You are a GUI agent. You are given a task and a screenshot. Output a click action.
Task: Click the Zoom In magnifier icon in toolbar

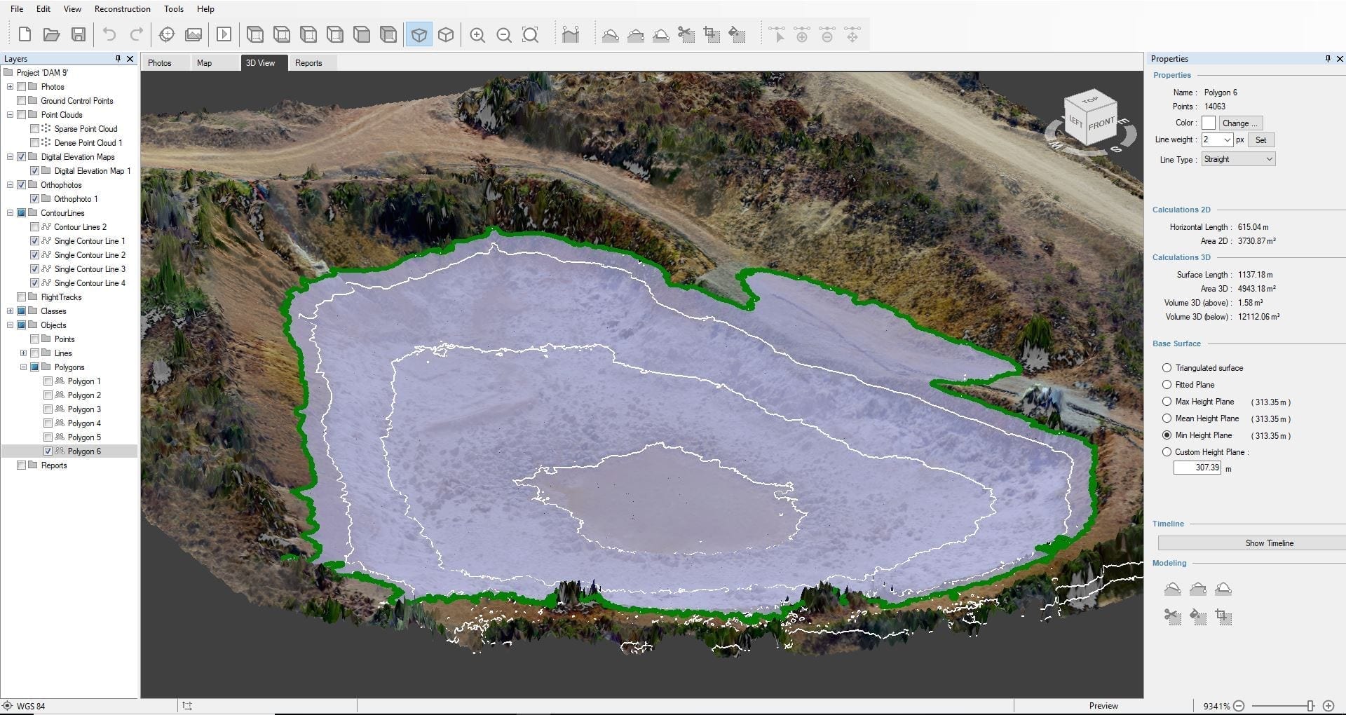click(x=477, y=35)
